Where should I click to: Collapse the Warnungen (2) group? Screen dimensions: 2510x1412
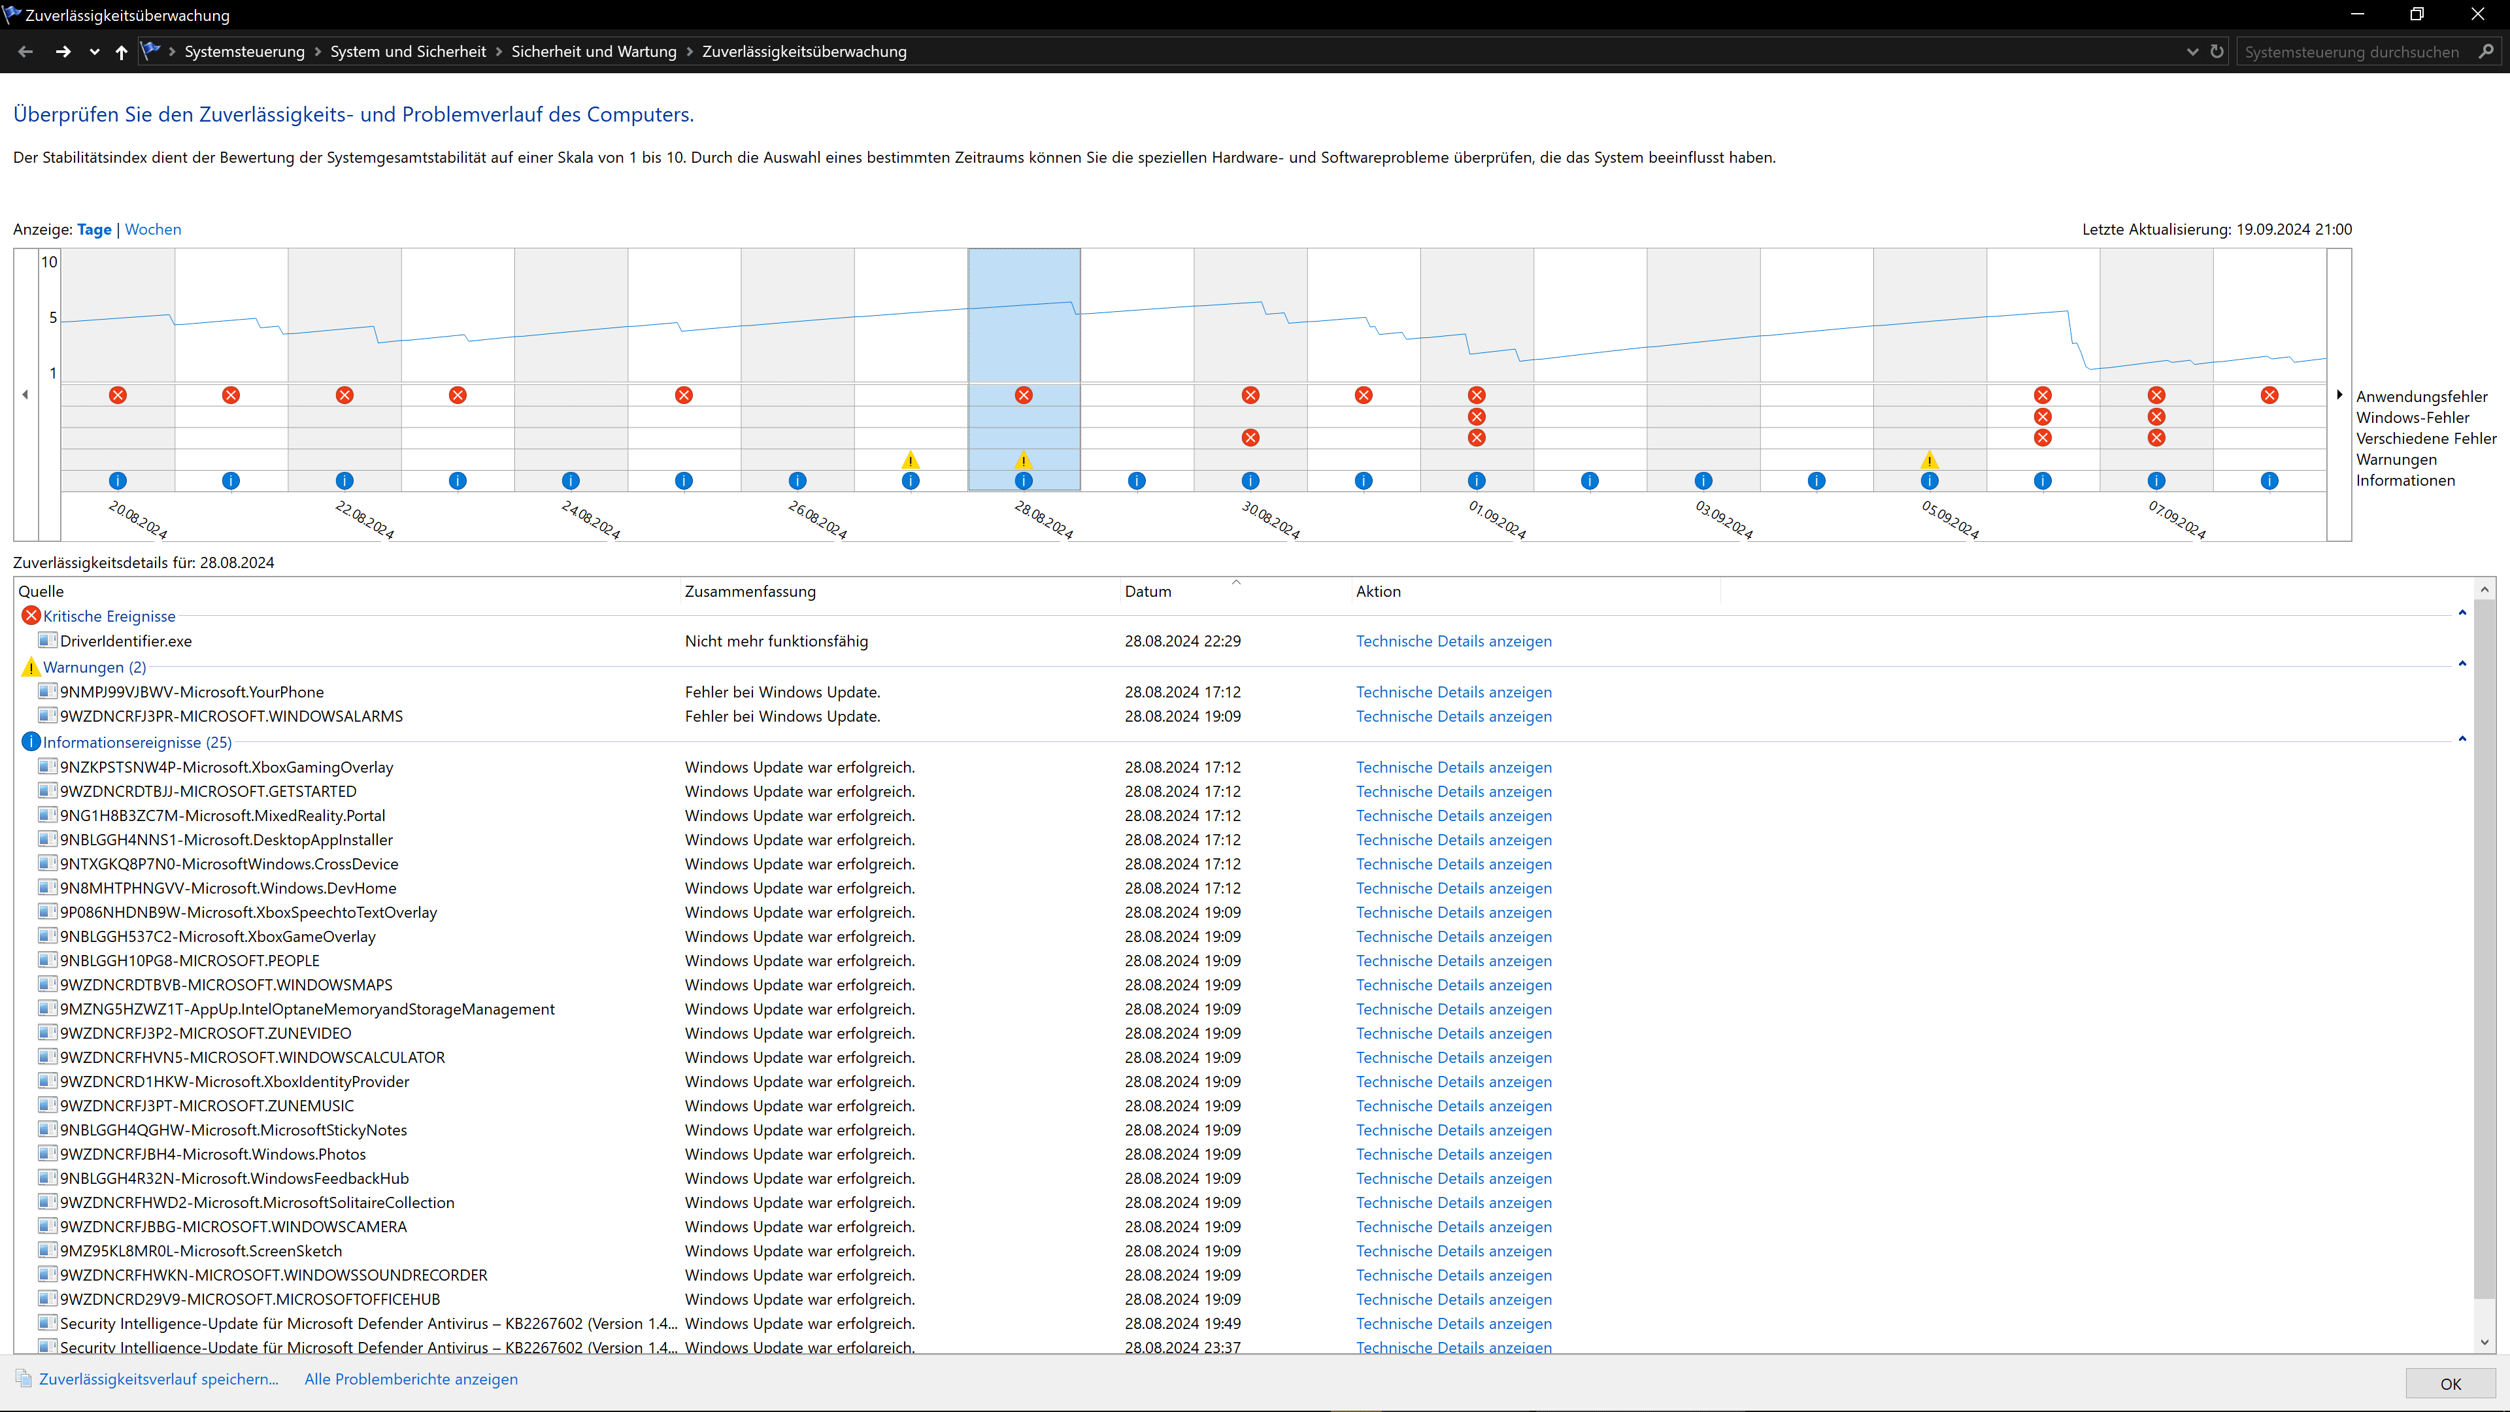click(x=2462, y=664)
